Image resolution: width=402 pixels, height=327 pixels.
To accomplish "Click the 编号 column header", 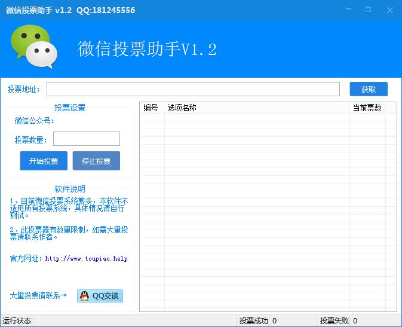I will pos(151,108).
